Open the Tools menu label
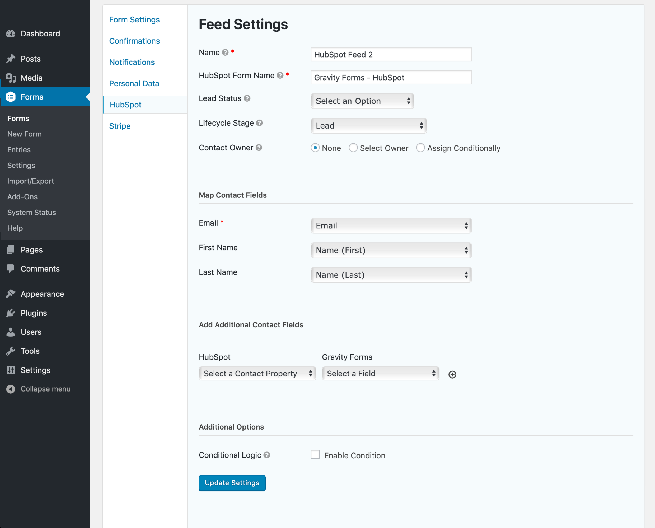655x528 pixels. 30,351
